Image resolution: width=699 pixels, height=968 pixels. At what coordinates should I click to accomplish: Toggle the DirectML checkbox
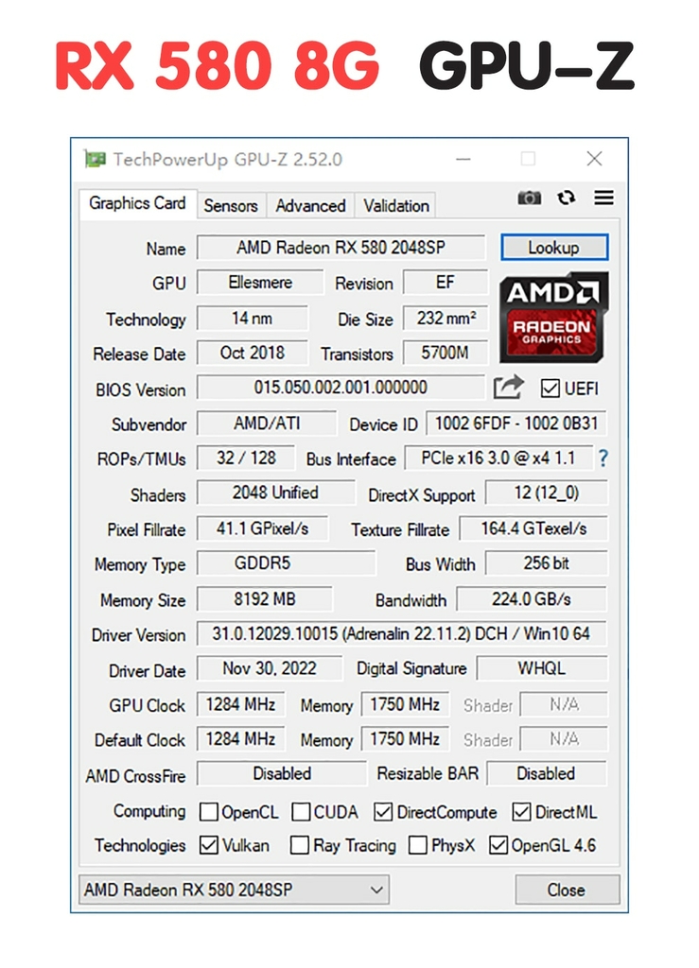pos(522,812)
